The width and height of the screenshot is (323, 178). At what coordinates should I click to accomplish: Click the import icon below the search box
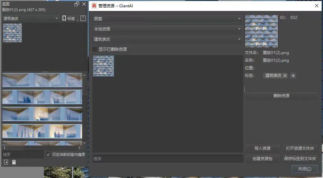pyautogui.click(x=6, y=162)
